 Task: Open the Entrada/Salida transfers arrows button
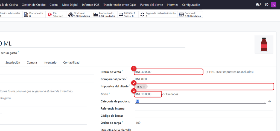tap(128, 15)
